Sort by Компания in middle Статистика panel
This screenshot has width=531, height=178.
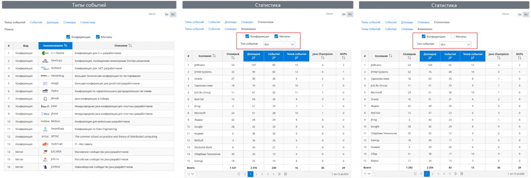pyautogui.click(x=214, y=56)
